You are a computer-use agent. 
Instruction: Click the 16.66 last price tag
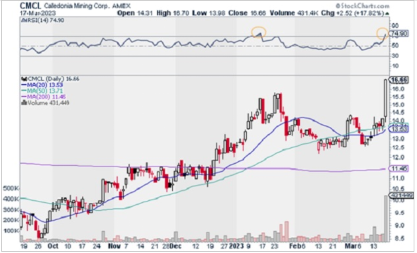point(398,80)
